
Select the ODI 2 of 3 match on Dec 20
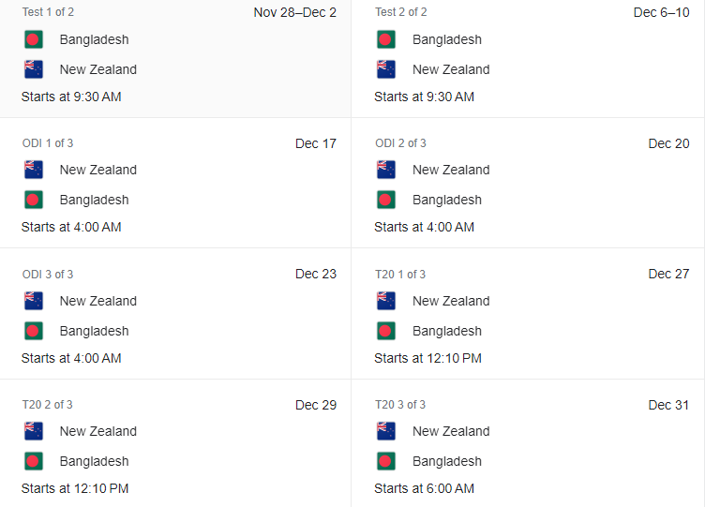click(528, 183)
